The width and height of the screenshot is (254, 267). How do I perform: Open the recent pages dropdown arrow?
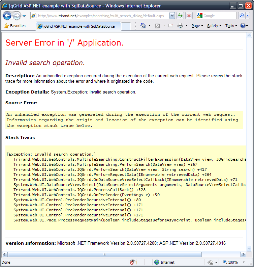pos(24,16)
